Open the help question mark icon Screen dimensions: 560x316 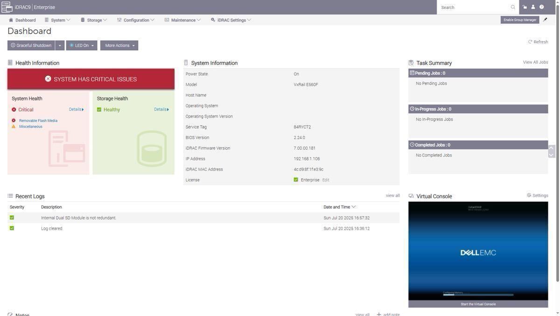541,7
